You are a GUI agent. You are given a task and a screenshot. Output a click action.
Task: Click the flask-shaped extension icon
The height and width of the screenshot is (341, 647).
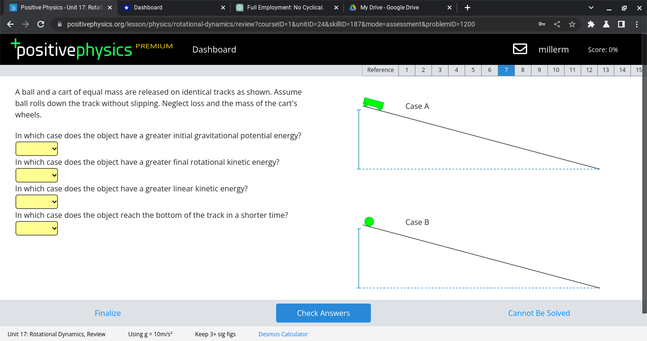[x=606, y=24]
